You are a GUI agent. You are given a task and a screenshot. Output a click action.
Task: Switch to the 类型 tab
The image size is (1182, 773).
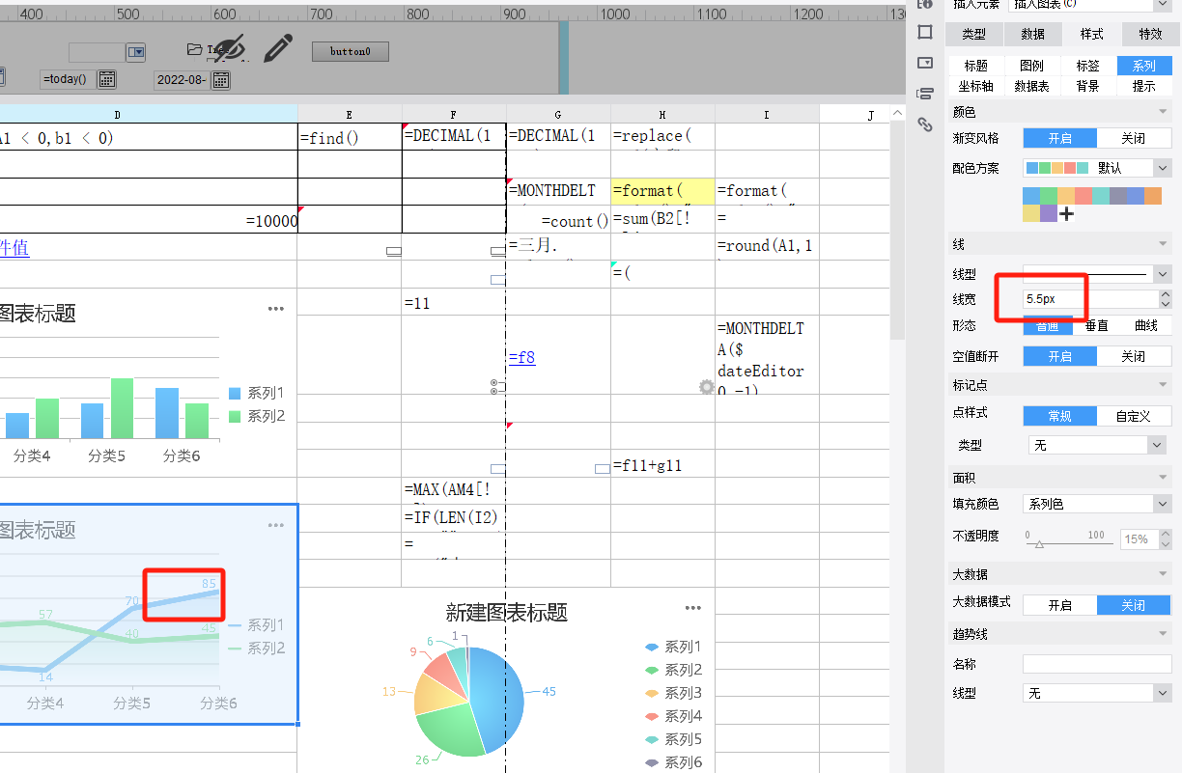[x=973, y=34]
